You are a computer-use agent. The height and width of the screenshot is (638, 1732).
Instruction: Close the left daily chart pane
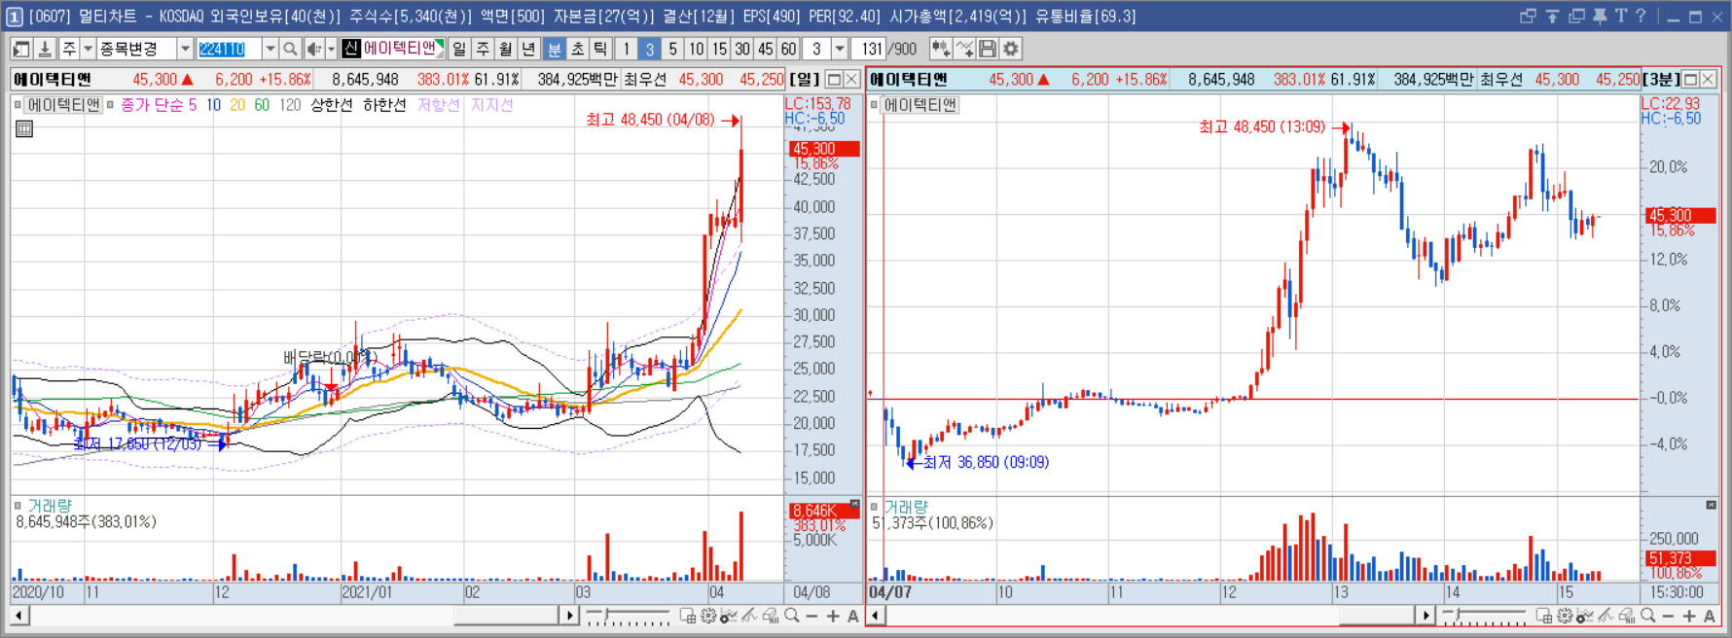pyautogui.click(x=851, y=79)
